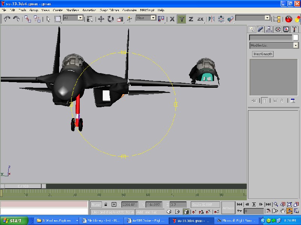This screenshot has height=225, width=301.
Task: Select the Move transform tool
Action: tap(101, 19)
